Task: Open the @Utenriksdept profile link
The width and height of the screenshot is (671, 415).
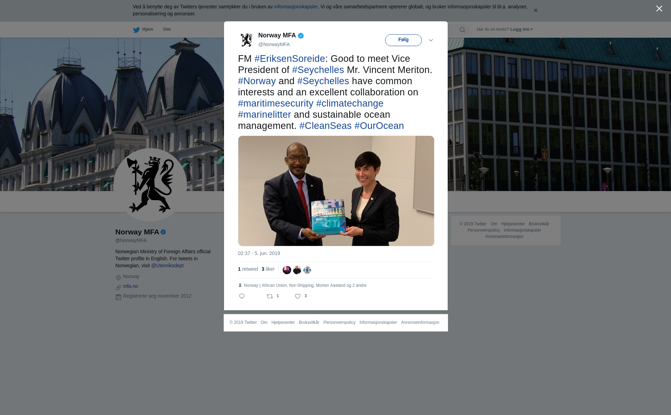Action: 167,265
